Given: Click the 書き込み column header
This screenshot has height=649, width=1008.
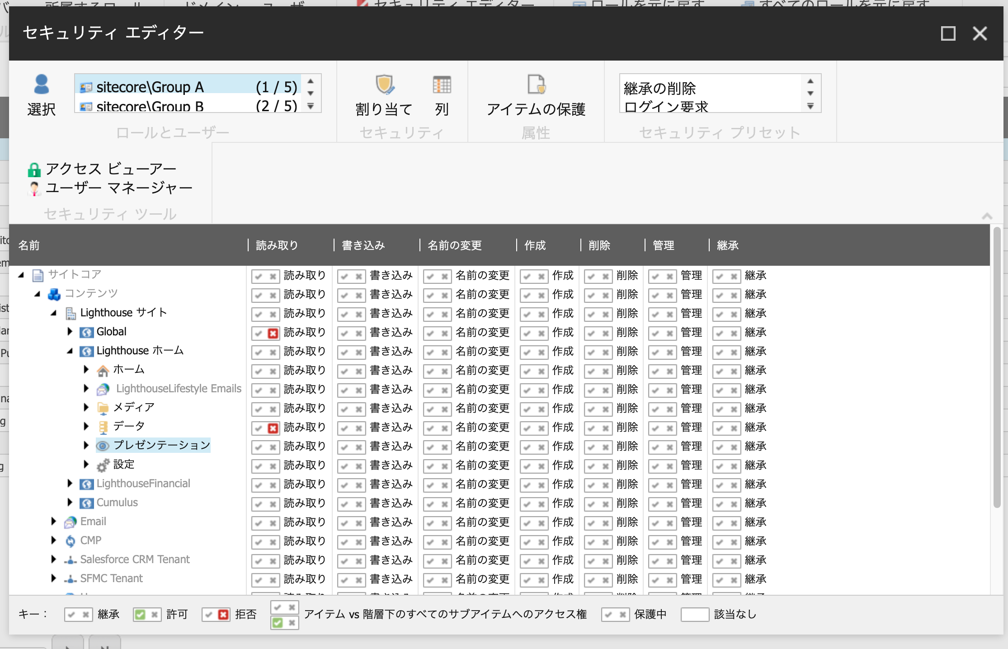Looking at the screenshot, I should point(363,245).
